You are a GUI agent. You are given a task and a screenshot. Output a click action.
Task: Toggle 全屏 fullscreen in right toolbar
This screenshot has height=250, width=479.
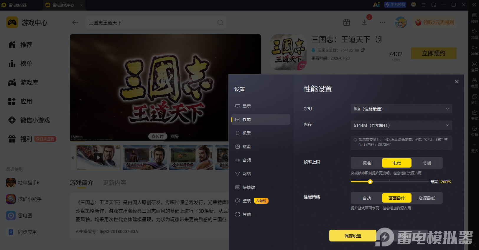pyautogui.click(x=474, y=67)
